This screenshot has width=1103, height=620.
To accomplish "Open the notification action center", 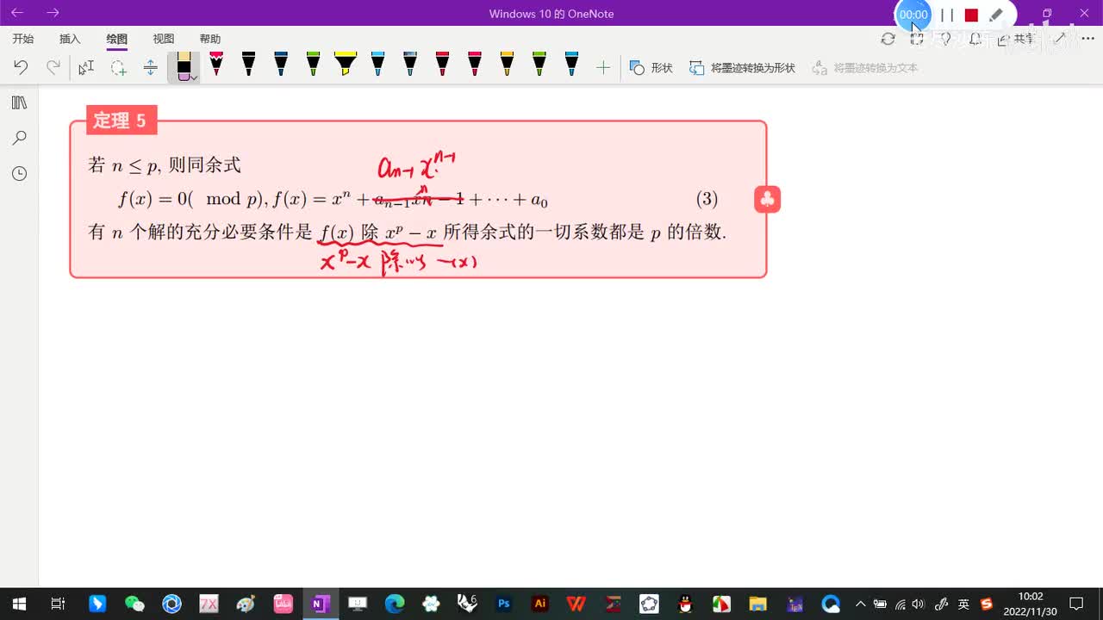I will (1076, 604).
